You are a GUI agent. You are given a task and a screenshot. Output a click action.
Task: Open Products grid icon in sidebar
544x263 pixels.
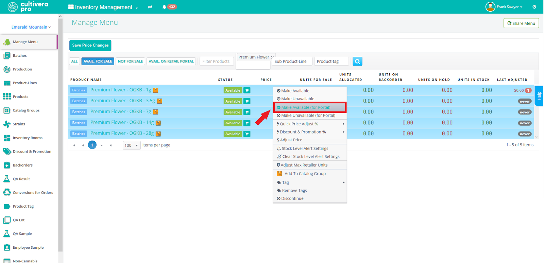point(6,97)
